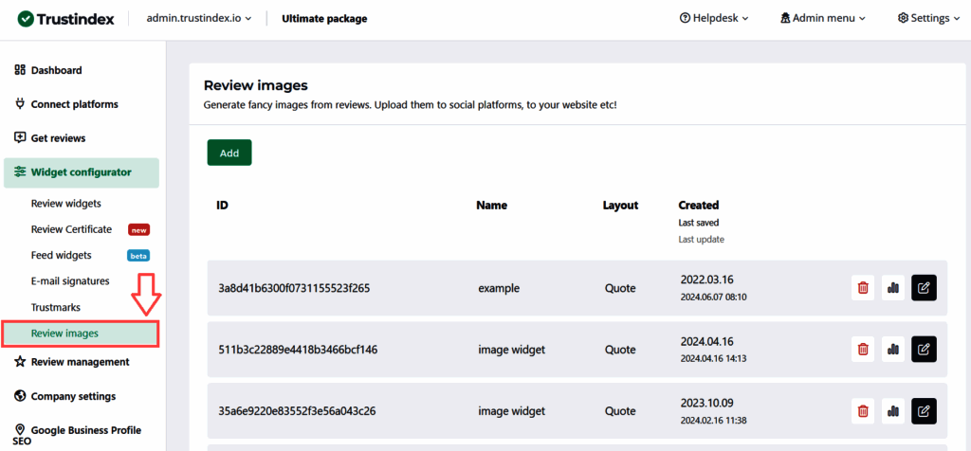The height and width of the screenshot is (451, 971).
Task: Delete image widget created 2023.10.09
Action: coord(863,410)
